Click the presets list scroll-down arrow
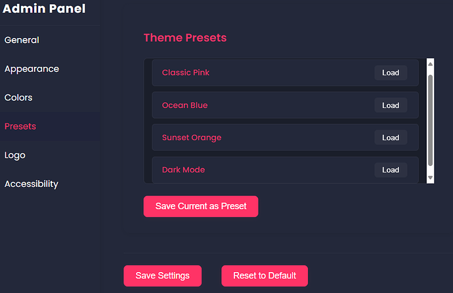 coord(431,178)
